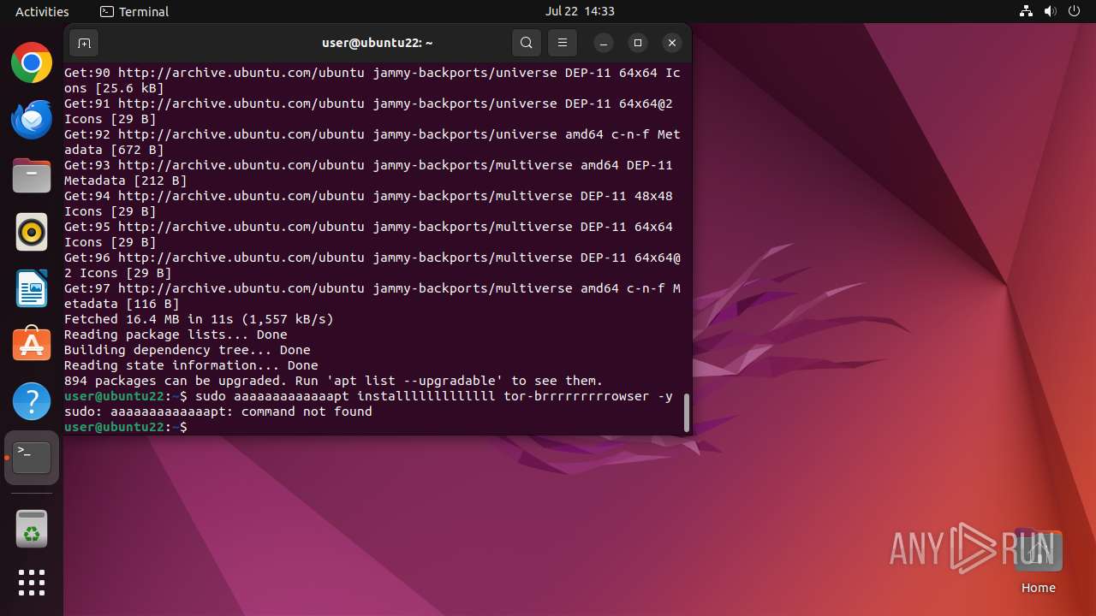The image size is (1096, 616).
Task: Open the Files manager in dock
Action: point(32,175)
